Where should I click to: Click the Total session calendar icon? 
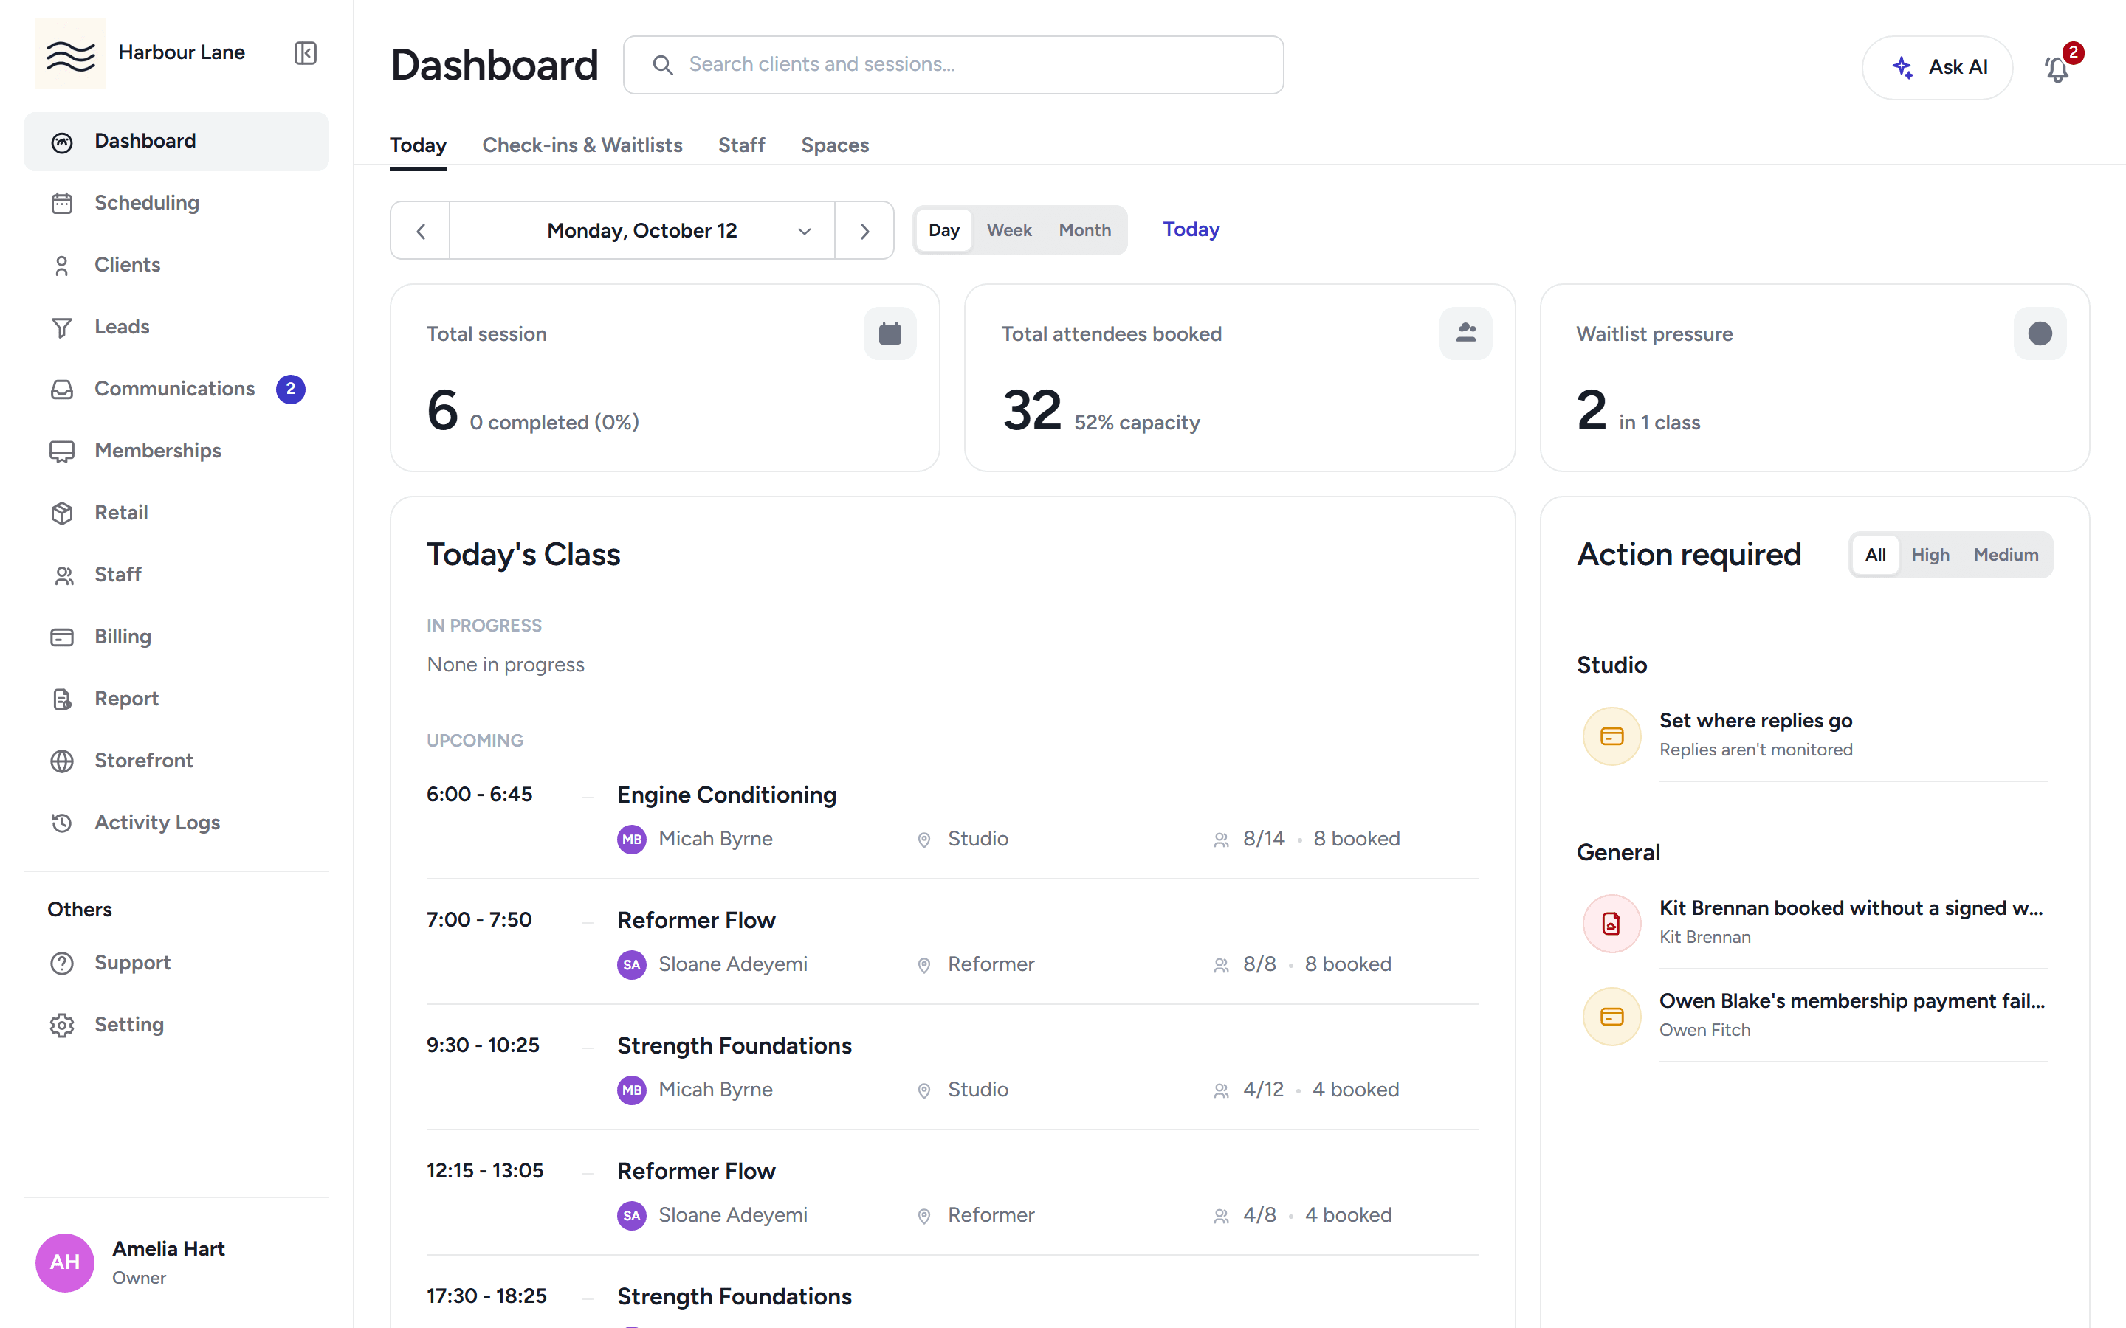point(890,333)
